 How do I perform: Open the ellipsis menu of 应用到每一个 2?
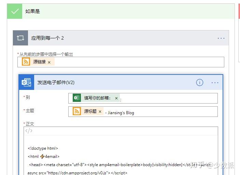pos(221,38)
